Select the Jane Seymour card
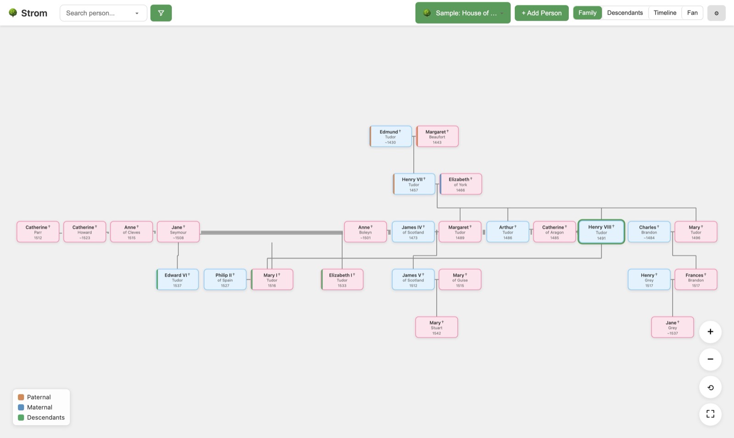This screenshot has height=438, width=734. 178,232
